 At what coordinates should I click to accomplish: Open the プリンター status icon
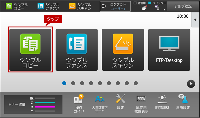click(157, 8)
